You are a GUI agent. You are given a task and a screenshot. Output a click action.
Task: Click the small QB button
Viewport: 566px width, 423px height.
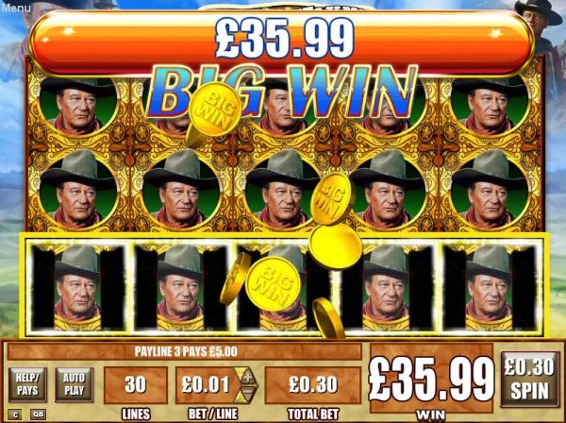pos(39,415)
